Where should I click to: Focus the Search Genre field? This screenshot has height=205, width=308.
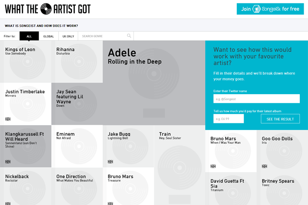coord(103,36)
